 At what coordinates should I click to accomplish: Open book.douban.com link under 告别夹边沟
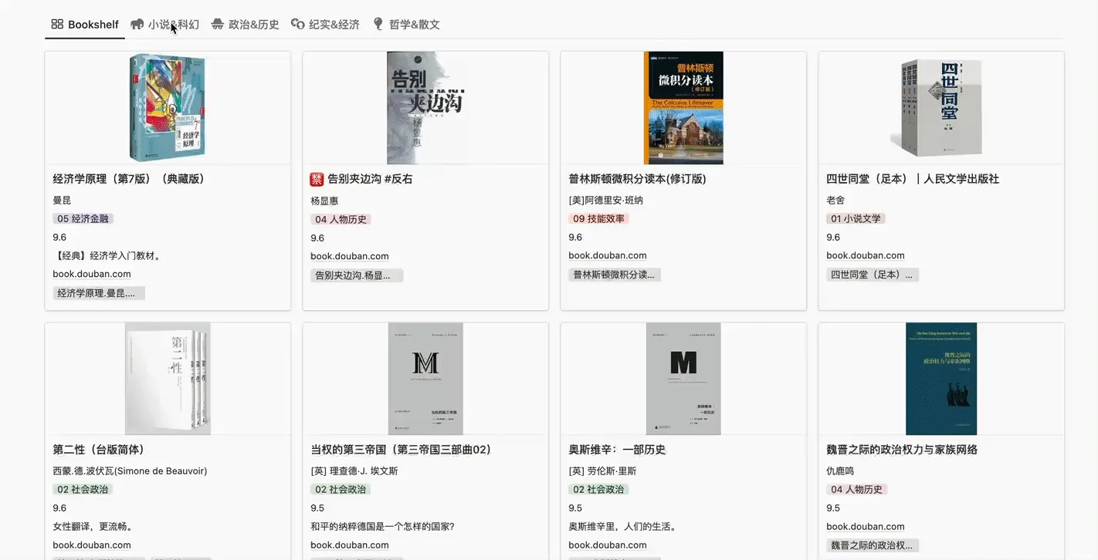coord(349,256)
